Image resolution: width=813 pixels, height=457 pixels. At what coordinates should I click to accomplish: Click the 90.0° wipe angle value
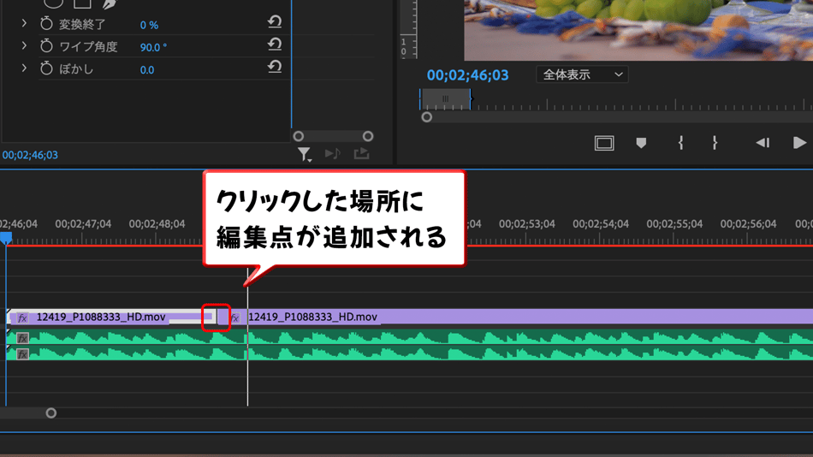click(153, 47)
